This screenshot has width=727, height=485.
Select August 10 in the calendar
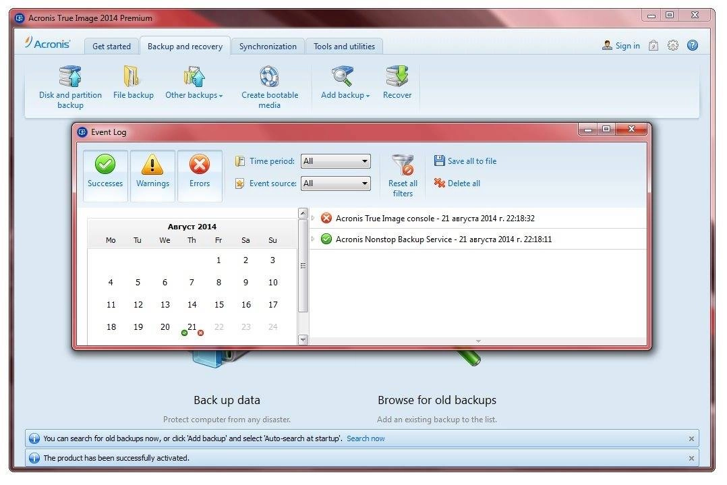[x=272, y=283]
